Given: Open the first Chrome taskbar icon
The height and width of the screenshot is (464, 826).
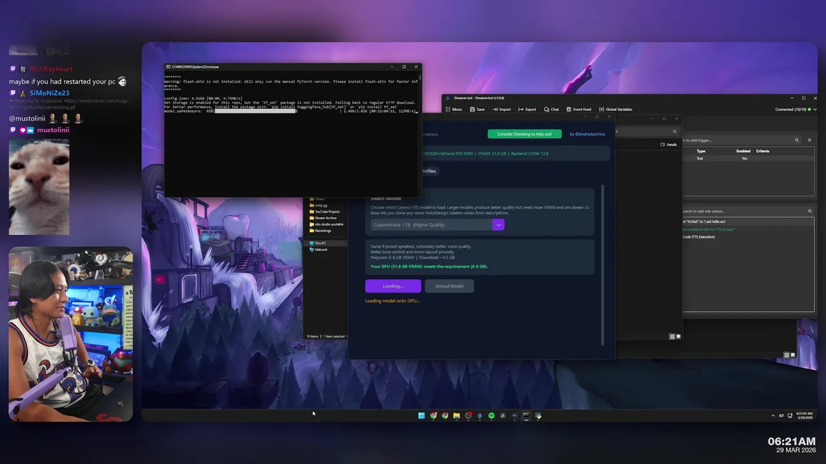Looking at the screenshot, I should (433, 416).
